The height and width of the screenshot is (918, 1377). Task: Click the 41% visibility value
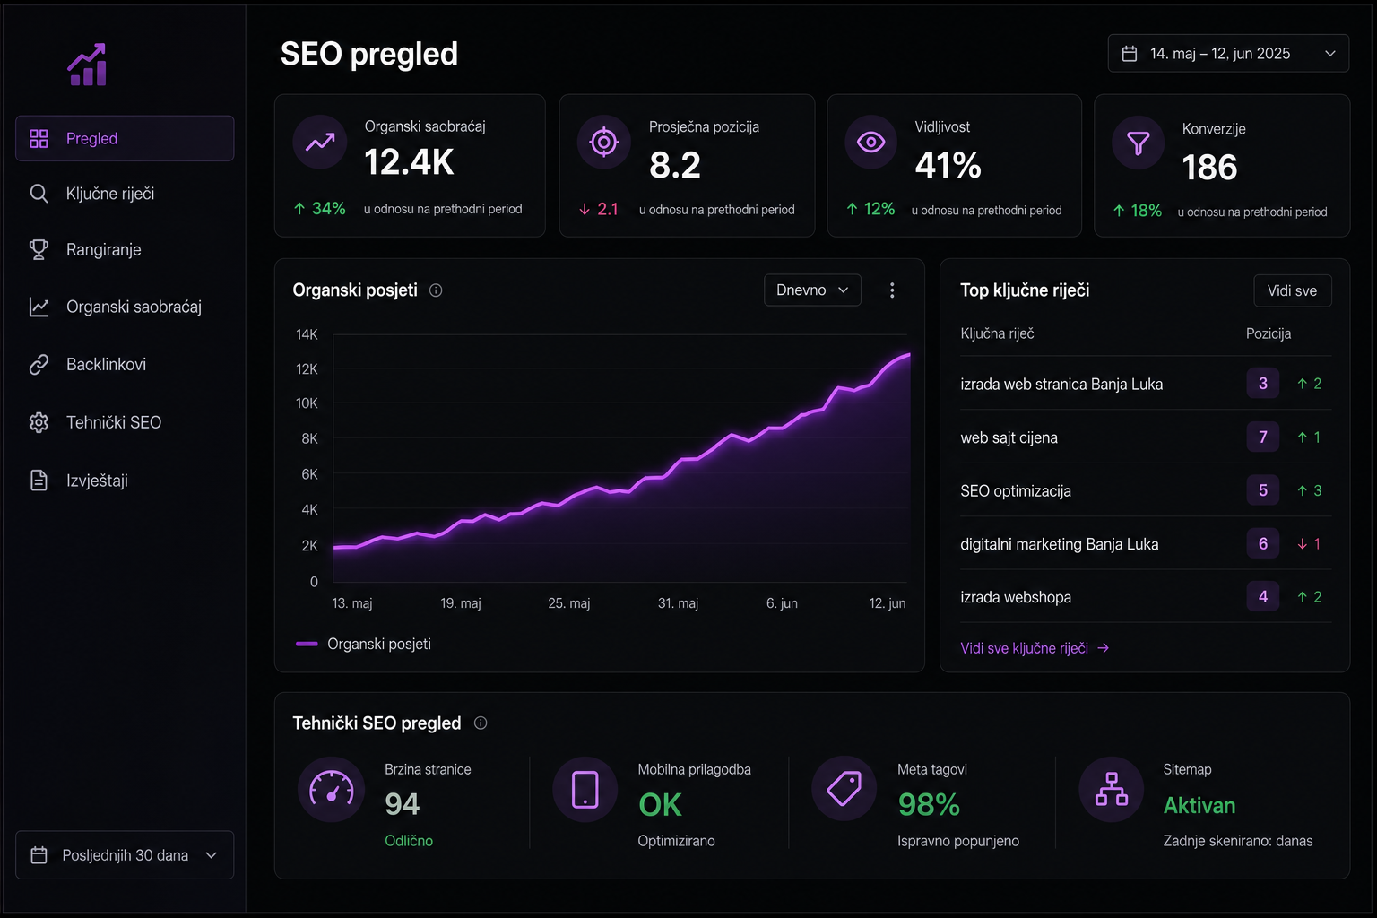point(948,165)
